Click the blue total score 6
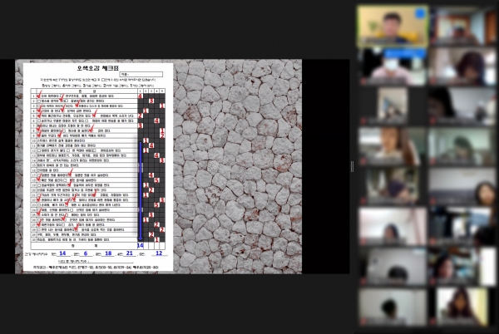499x334 pixels. point(84,253)
